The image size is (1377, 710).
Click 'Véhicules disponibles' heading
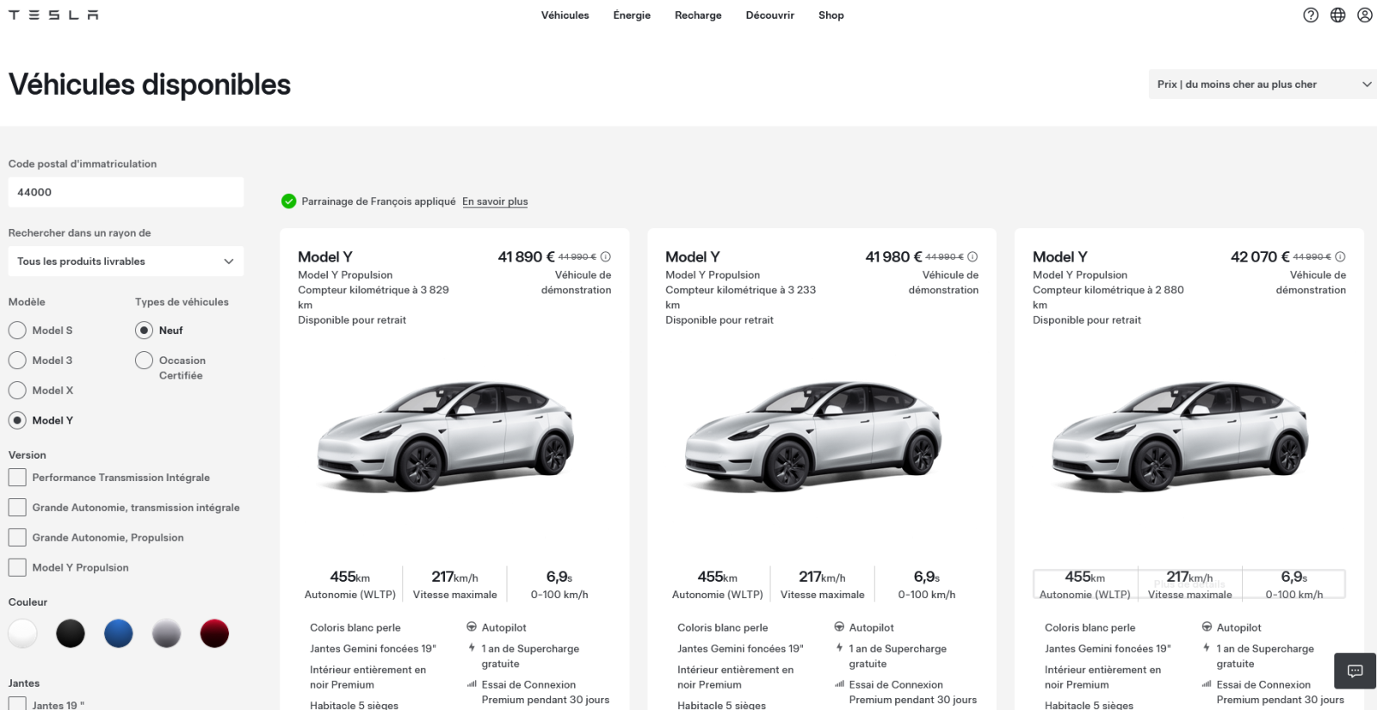(x=150, y=85)
